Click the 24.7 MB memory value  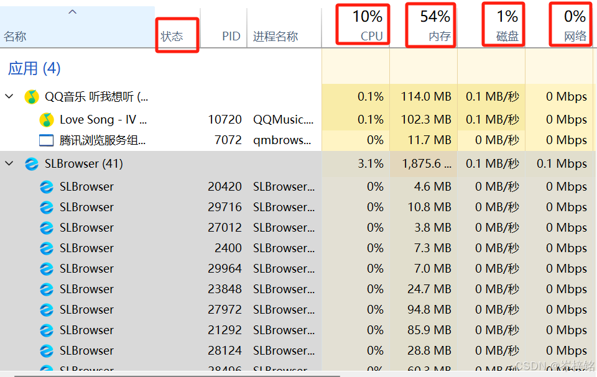click(x=430, y=289)
